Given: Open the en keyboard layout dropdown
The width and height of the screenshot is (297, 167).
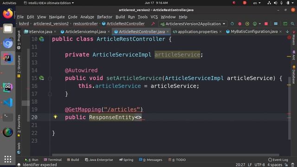Looking at the screenshot, I should 257,3.
